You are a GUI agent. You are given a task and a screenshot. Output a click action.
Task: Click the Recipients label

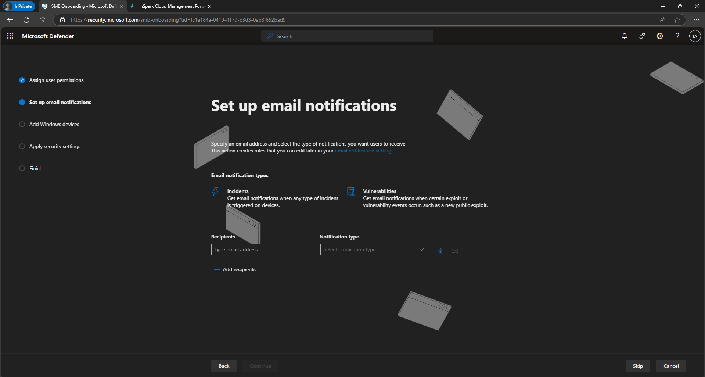click(223, 237)
